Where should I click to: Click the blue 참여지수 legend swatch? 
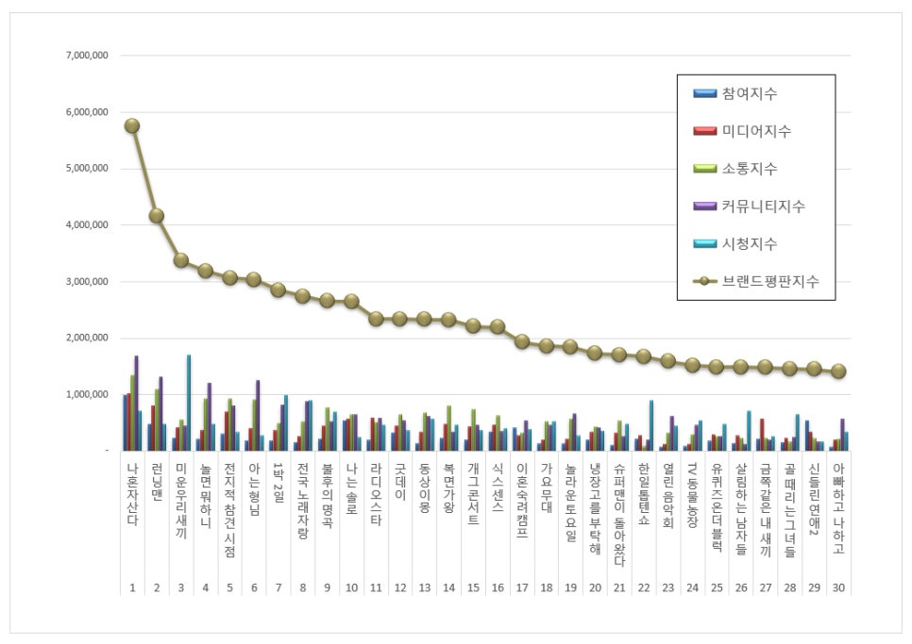tap(704, 93)
